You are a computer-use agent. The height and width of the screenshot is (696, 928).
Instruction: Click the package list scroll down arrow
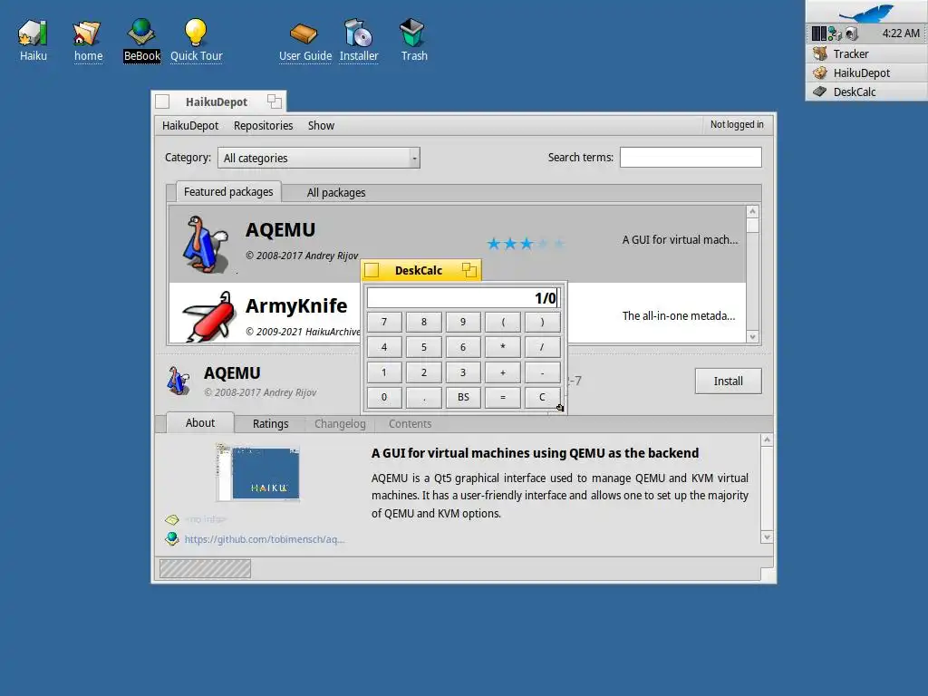[x=752, y=337]
